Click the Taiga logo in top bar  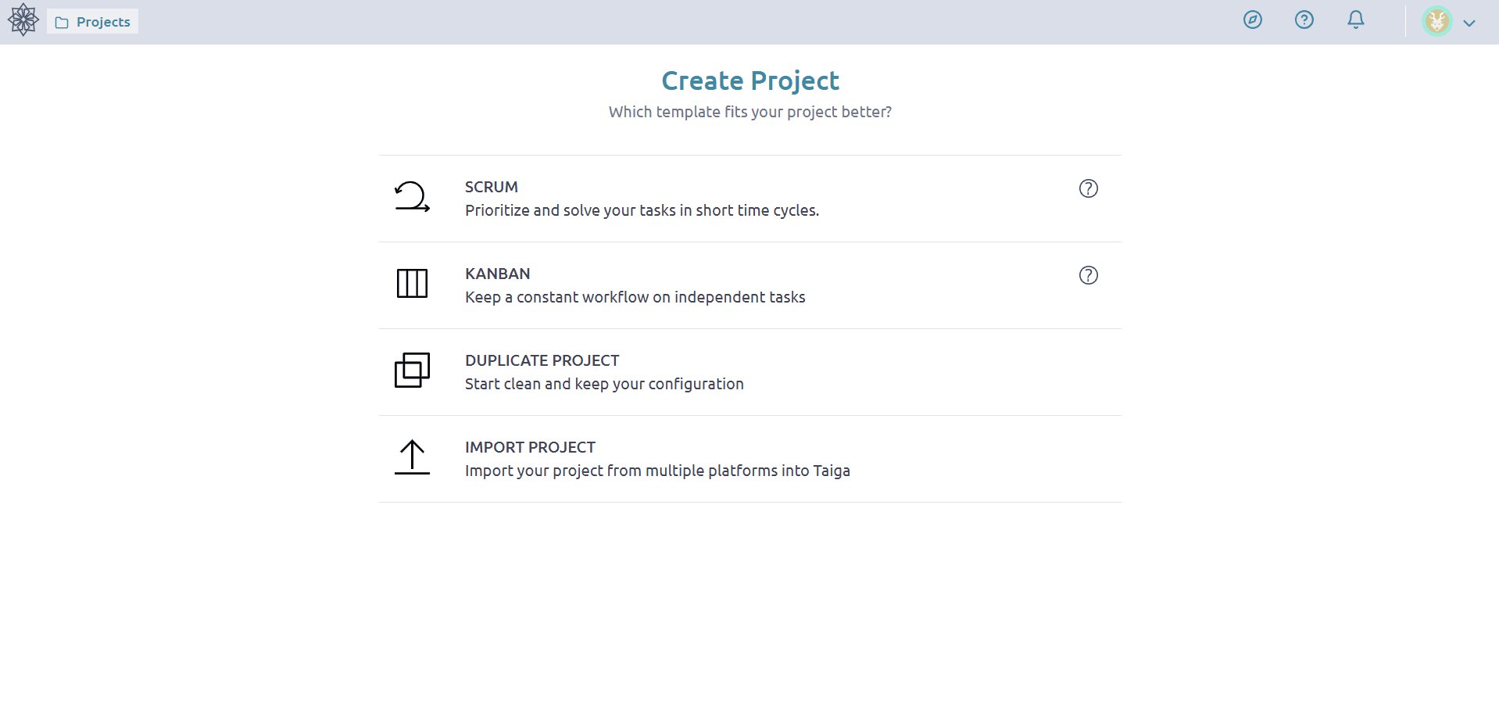point(23,20)
